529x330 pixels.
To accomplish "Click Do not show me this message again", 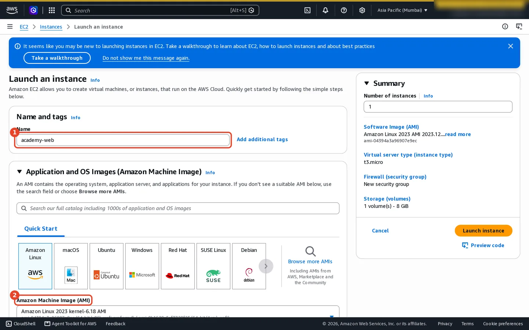I will (146, 58).
